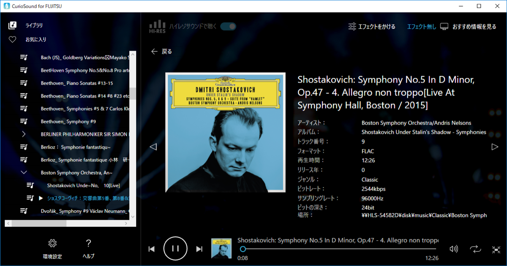Show the previous album with the left triangle arrow
The height and width of the screenshot is (266, 507).
(x=153, y=147)
